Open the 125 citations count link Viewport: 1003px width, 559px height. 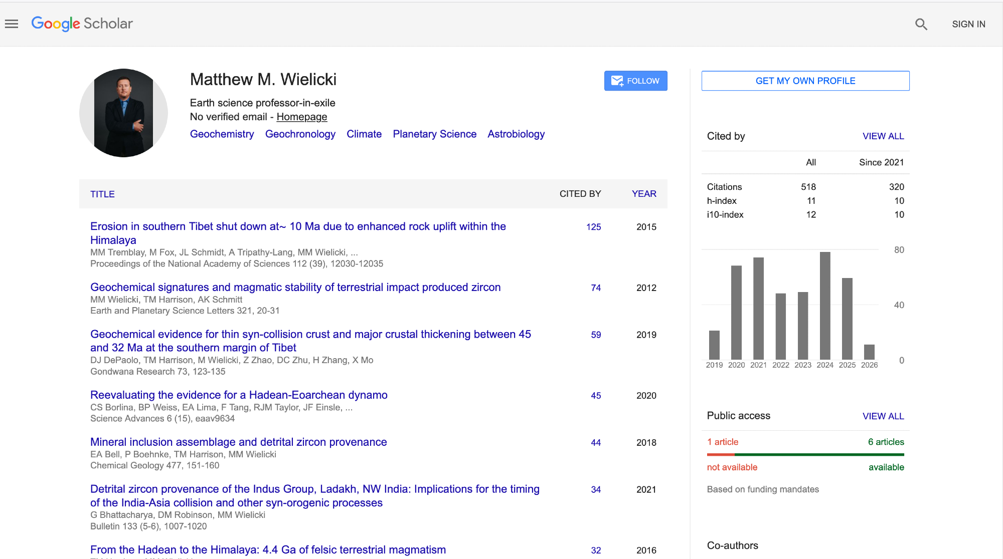[x=593, y=227]
